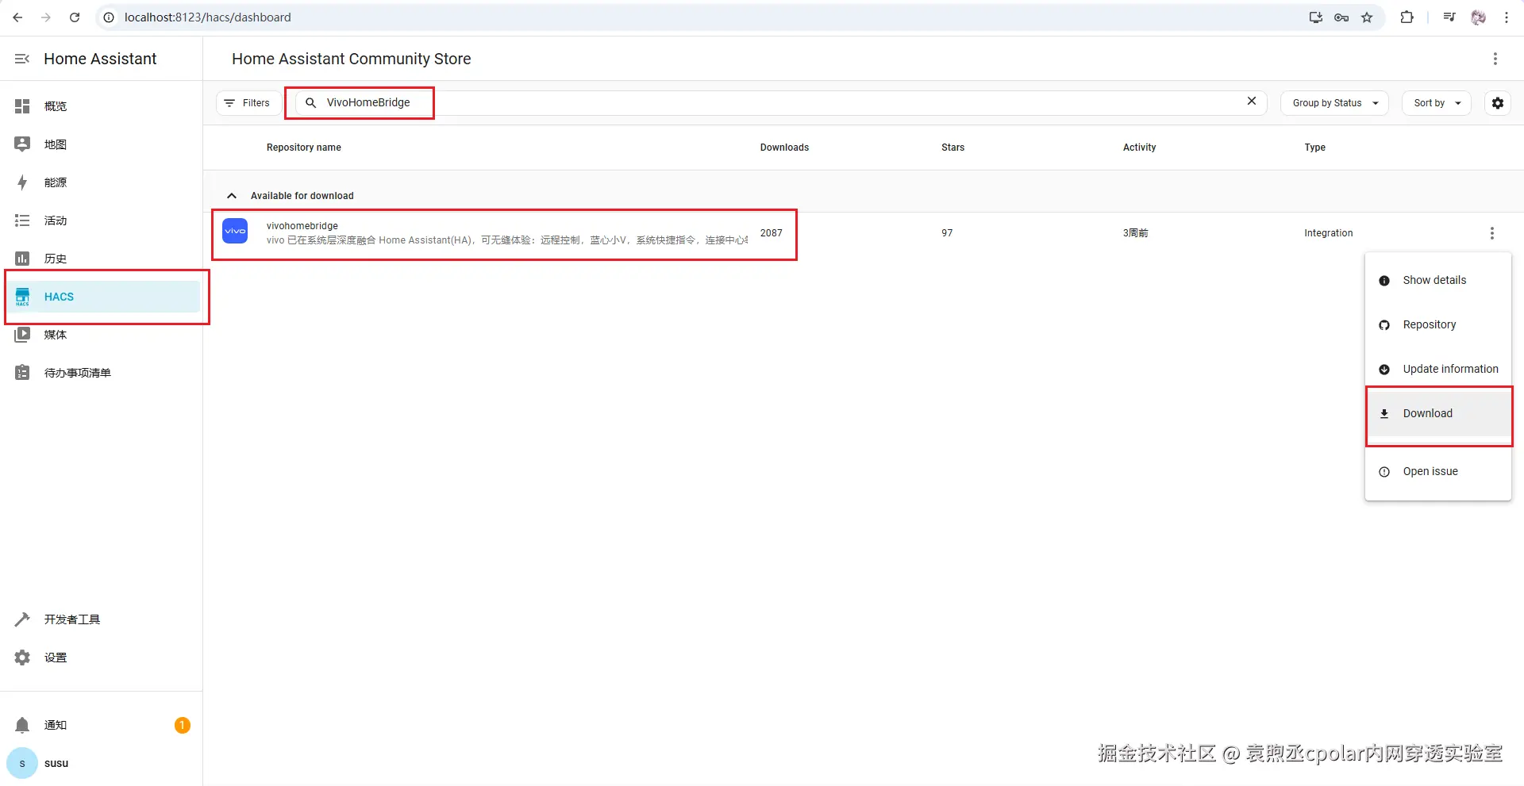The height and width of the screenshot is (786, 1524).
Task: Choose Download from the context menu
Action: click(x=1438, y=413)
